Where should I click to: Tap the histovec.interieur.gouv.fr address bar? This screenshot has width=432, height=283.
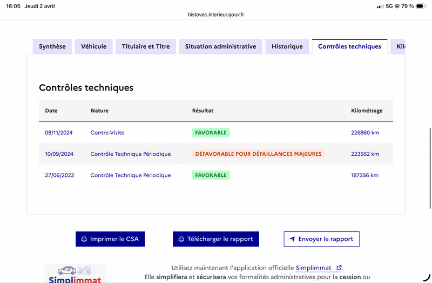pos(215,15)
